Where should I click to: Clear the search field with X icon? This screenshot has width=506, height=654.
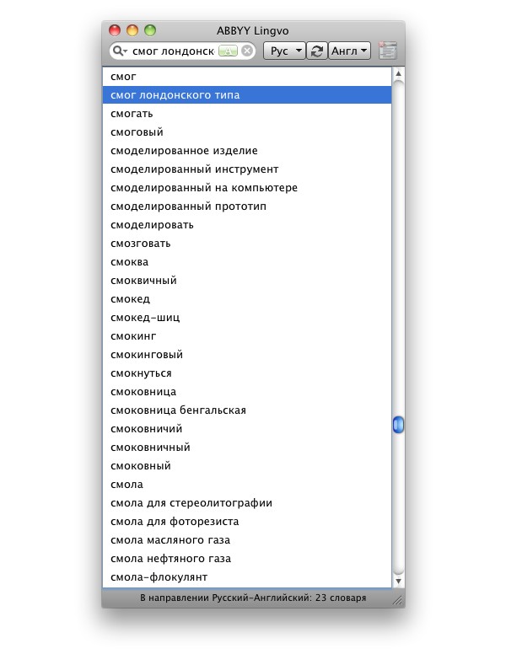[247, 51]
